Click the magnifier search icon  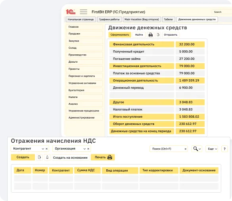[x=196, y=149]
